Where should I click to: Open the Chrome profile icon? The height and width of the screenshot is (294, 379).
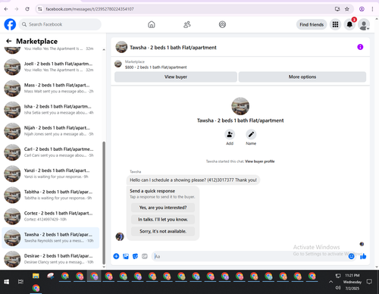(362, 9)
